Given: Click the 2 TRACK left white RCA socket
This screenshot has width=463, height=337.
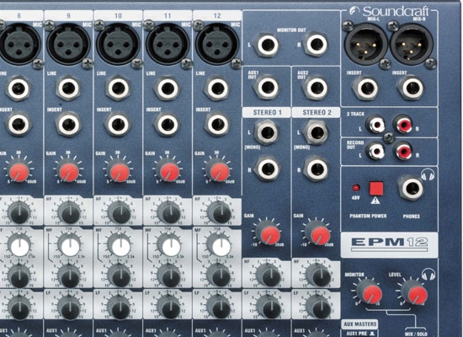Looking at the screenshot, I should (375, 124).
